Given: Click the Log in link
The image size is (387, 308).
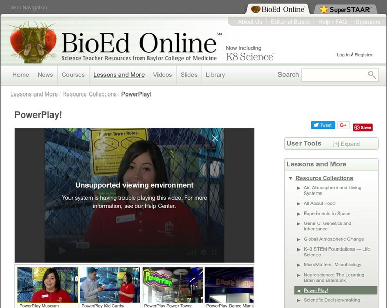Looking at the screenshot, I should click(x=343, y=55).
